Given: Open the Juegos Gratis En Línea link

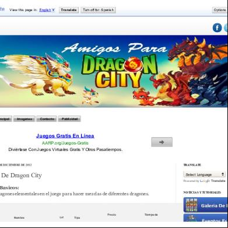Looking at the screenshot, I should click(65, 136).
